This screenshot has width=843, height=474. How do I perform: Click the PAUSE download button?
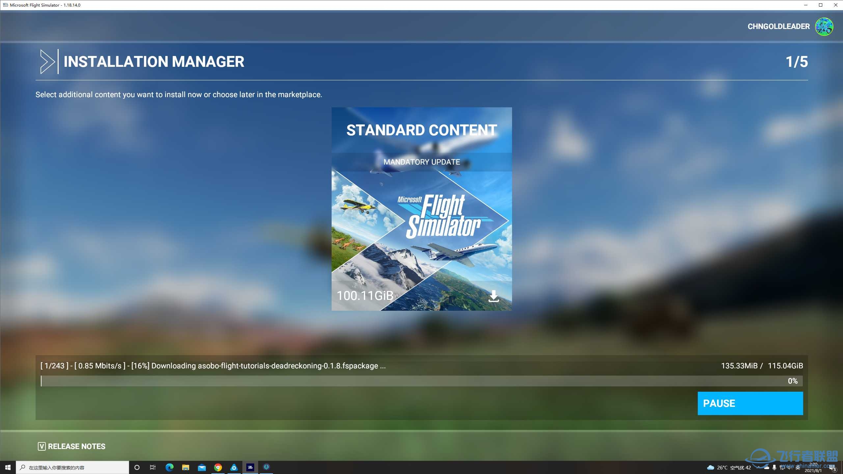[x=750, y=403]
